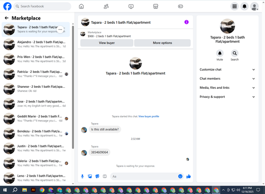Open the Justin conversation
This screenshot has width=265, height=194.
36,149
